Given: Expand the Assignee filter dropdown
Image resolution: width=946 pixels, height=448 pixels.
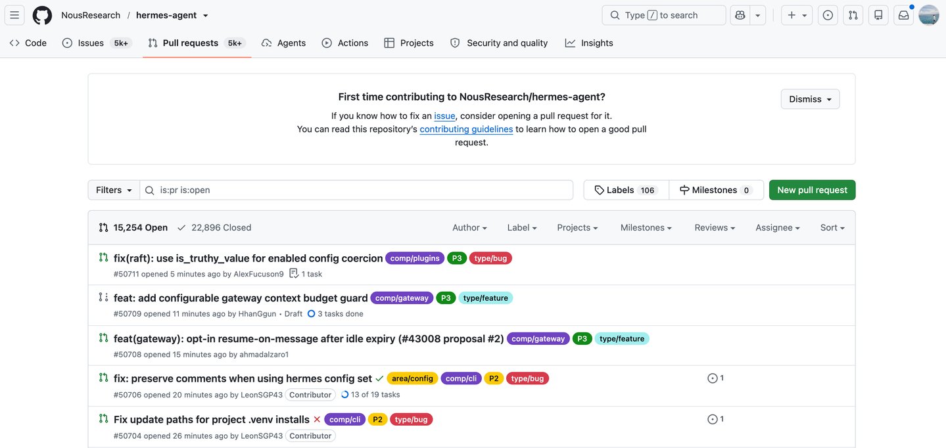Looking at the screenshot, I should (778, 227).
